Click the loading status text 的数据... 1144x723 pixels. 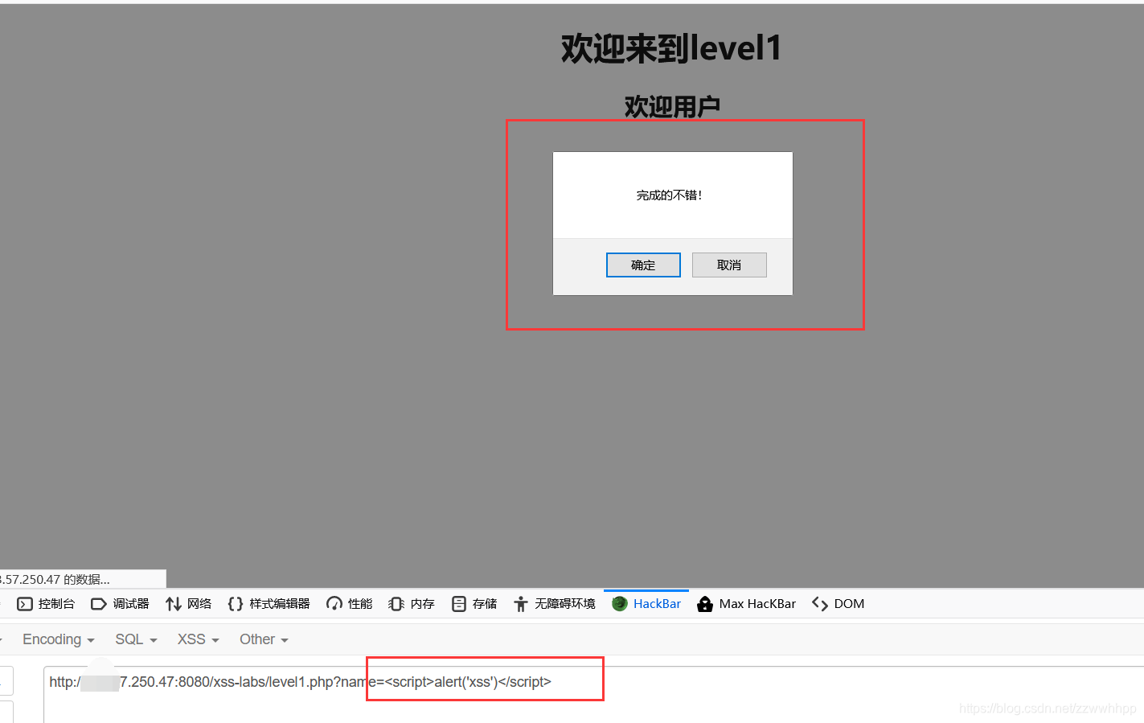tap(87, 579)
